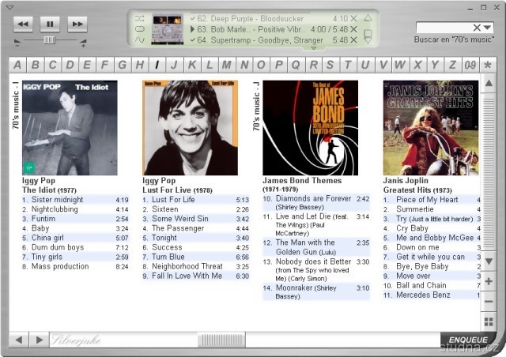The image size is (506, 357).
Task: Click the horizontal scrollbar thumb
Action: click(221, 340)
